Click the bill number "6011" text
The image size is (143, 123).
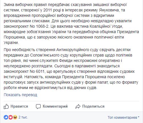[40, 71]
